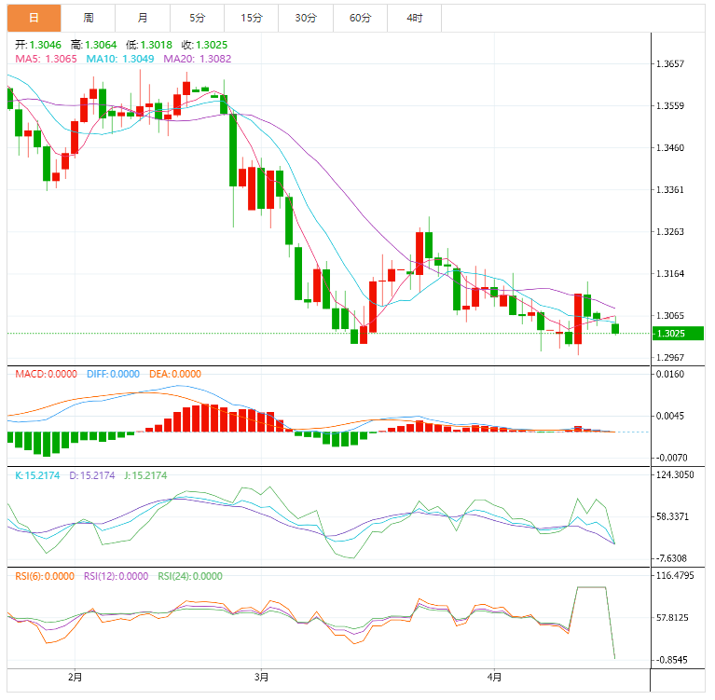Click the green current price tag 1.3025
715x700 pixels.
[x=678, y=334]
